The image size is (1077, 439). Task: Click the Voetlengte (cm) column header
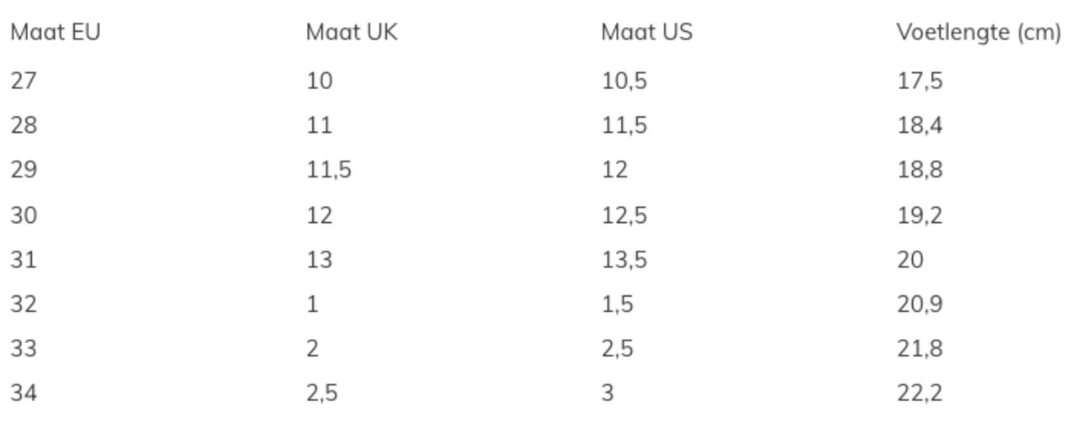pos(979,34)
